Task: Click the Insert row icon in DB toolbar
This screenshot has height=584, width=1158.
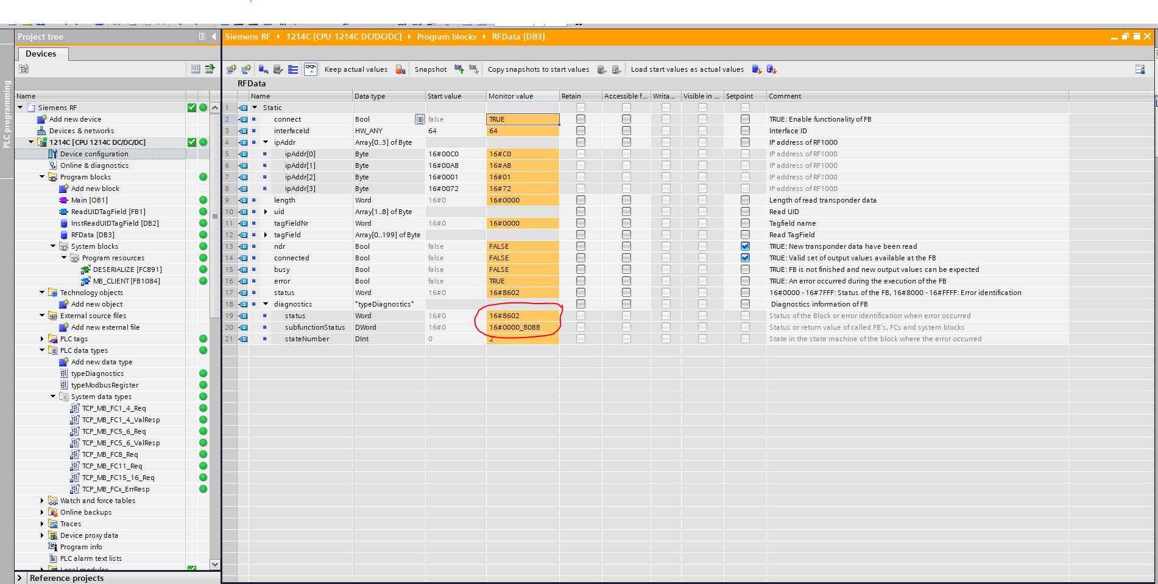Action: click(231, 69)
